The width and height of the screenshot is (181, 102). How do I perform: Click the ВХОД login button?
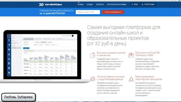(x=135, y=5)
